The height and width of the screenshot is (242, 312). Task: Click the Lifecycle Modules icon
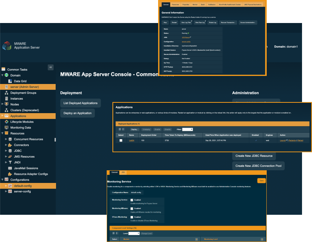tap(7, 122)
